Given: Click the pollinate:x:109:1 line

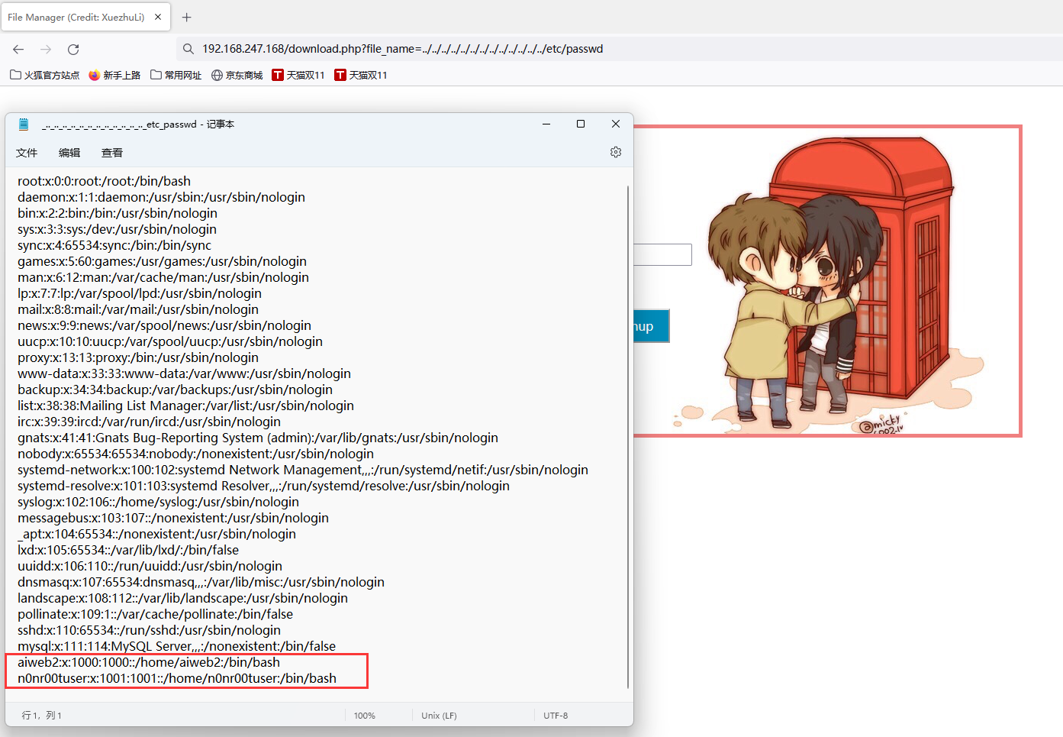Looking at the screenshot, I should pos(155,614).
